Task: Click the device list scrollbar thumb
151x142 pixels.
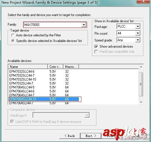Action: coord(141,84)
